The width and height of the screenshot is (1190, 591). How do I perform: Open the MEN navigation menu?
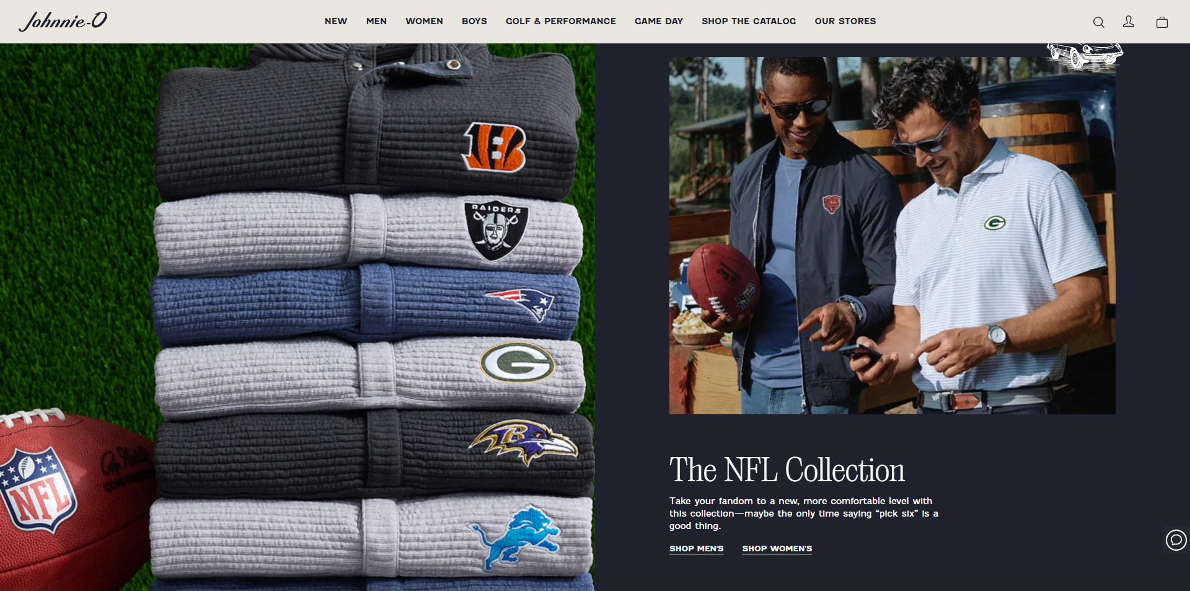pos(376,21)
